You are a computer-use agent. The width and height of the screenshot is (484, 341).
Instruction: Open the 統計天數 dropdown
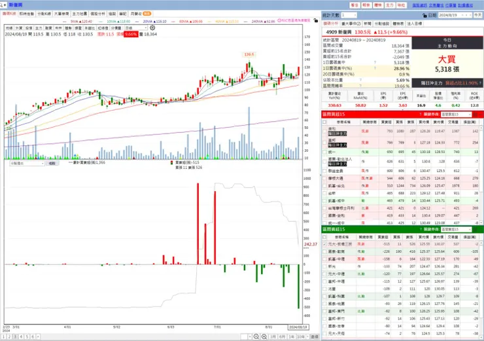point(349,15)
